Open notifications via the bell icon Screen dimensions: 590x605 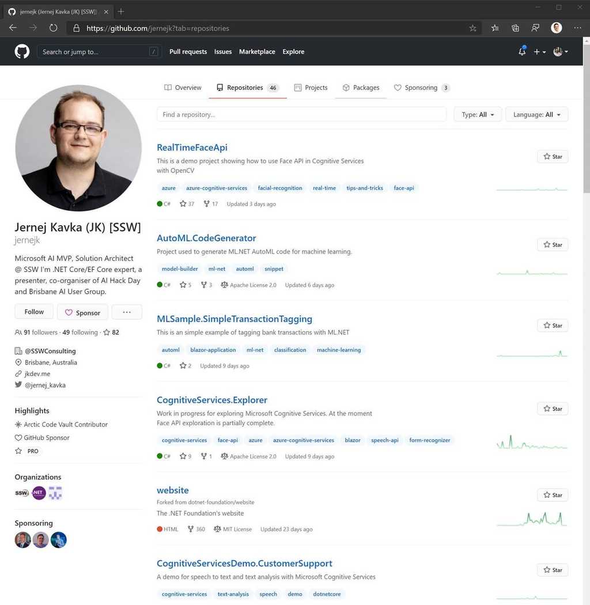[x=521, y=51]
